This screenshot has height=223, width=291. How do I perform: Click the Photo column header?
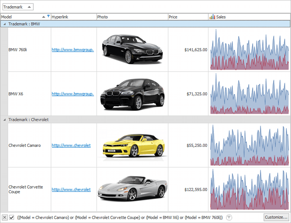coord(132,17)
